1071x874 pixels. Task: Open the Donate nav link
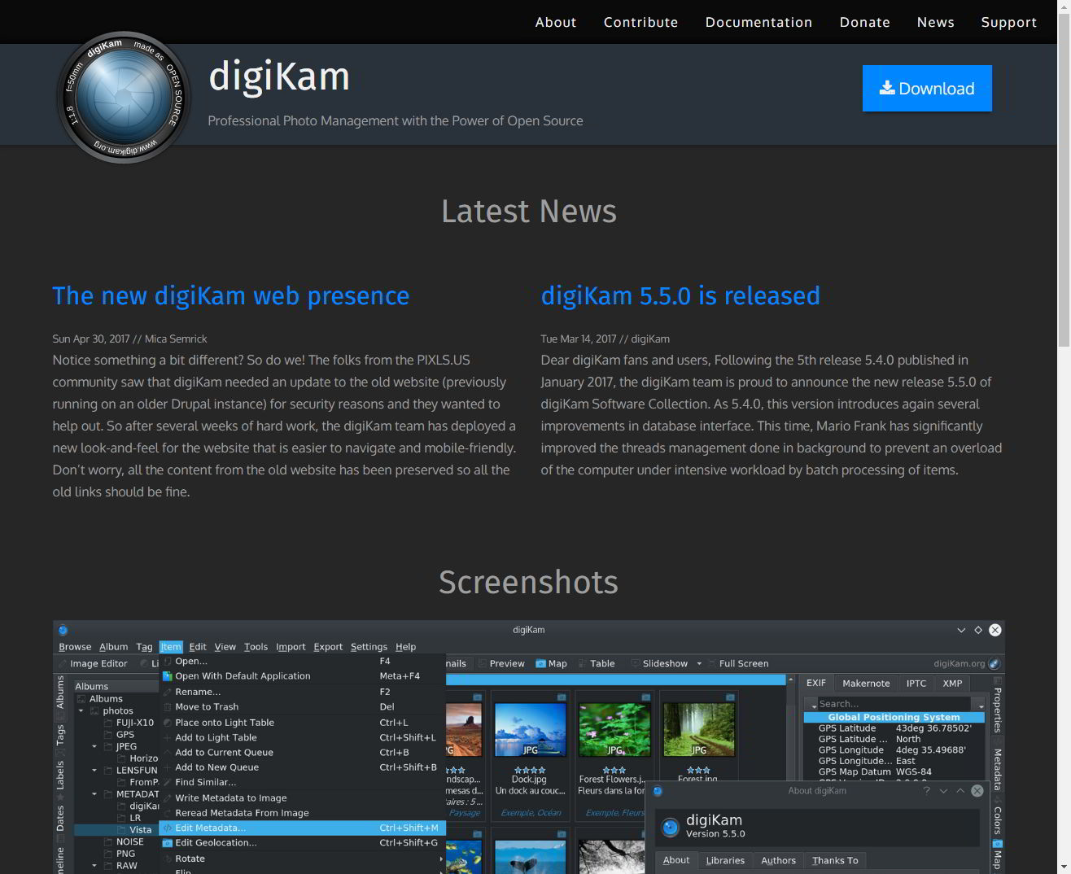tap(864, 22)
